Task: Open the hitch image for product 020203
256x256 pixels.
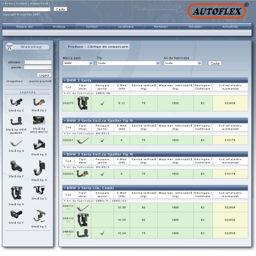Action: pos(83,174)
